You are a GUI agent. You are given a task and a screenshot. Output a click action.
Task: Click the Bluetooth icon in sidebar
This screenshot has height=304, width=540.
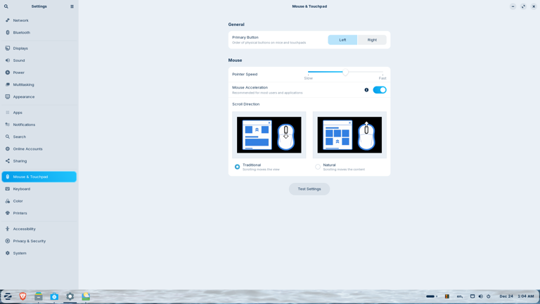(8, 32)
